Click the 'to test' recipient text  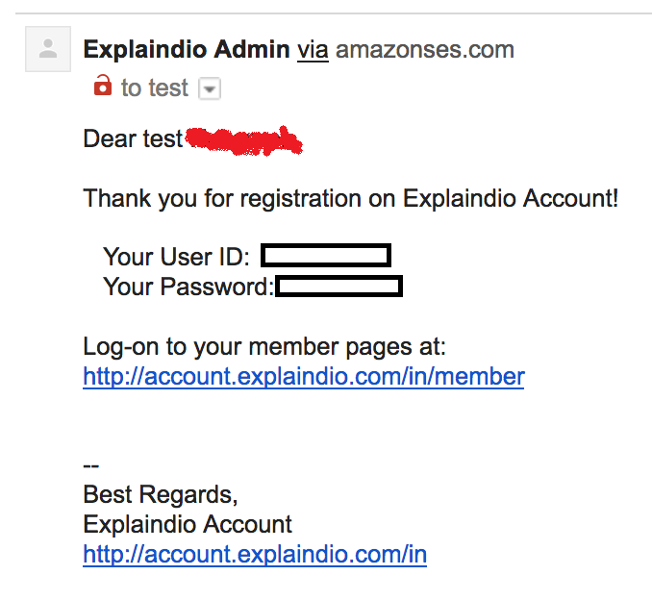[x=155, y=87]
